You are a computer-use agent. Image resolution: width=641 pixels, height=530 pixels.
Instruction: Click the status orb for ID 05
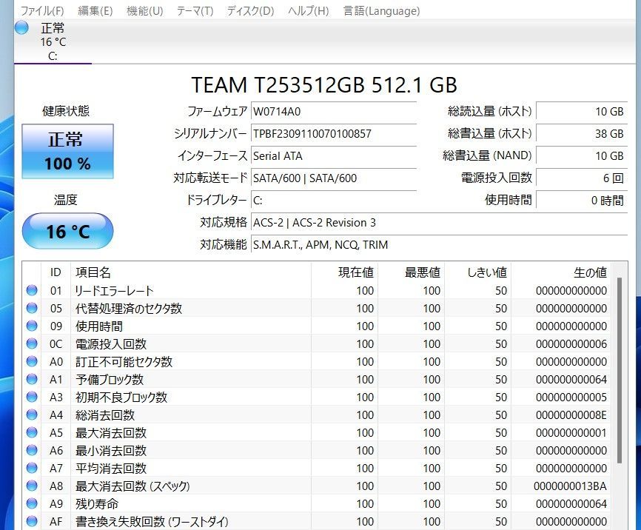(32, 308)
